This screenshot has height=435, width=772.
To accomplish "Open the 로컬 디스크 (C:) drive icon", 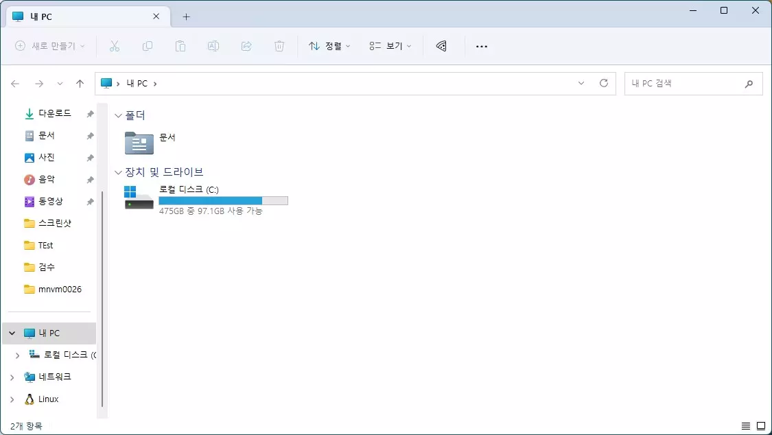I will [x=139, y=198].
